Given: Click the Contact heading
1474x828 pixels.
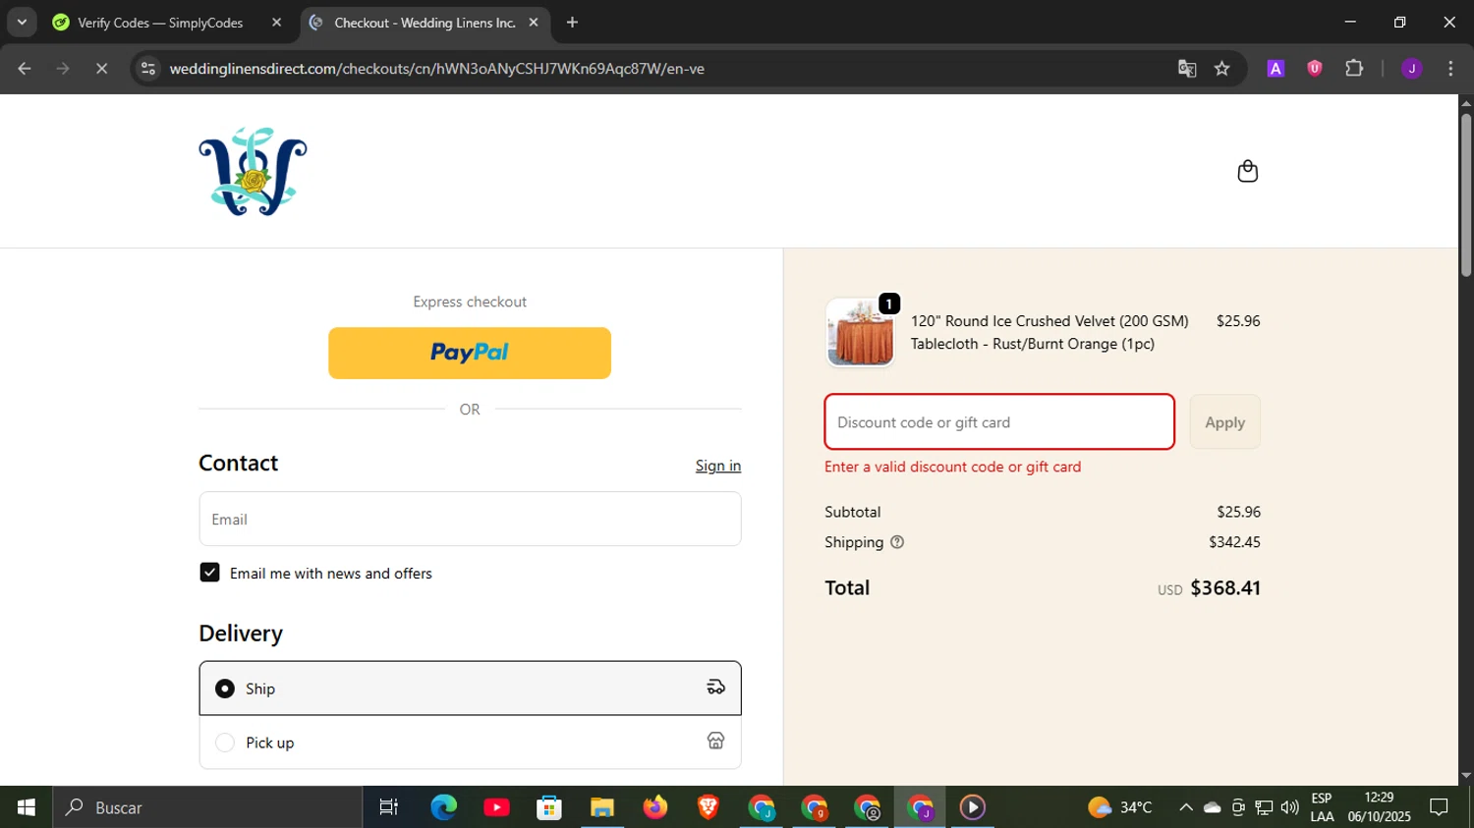Looking at the screenshot, I should (238, 463).
